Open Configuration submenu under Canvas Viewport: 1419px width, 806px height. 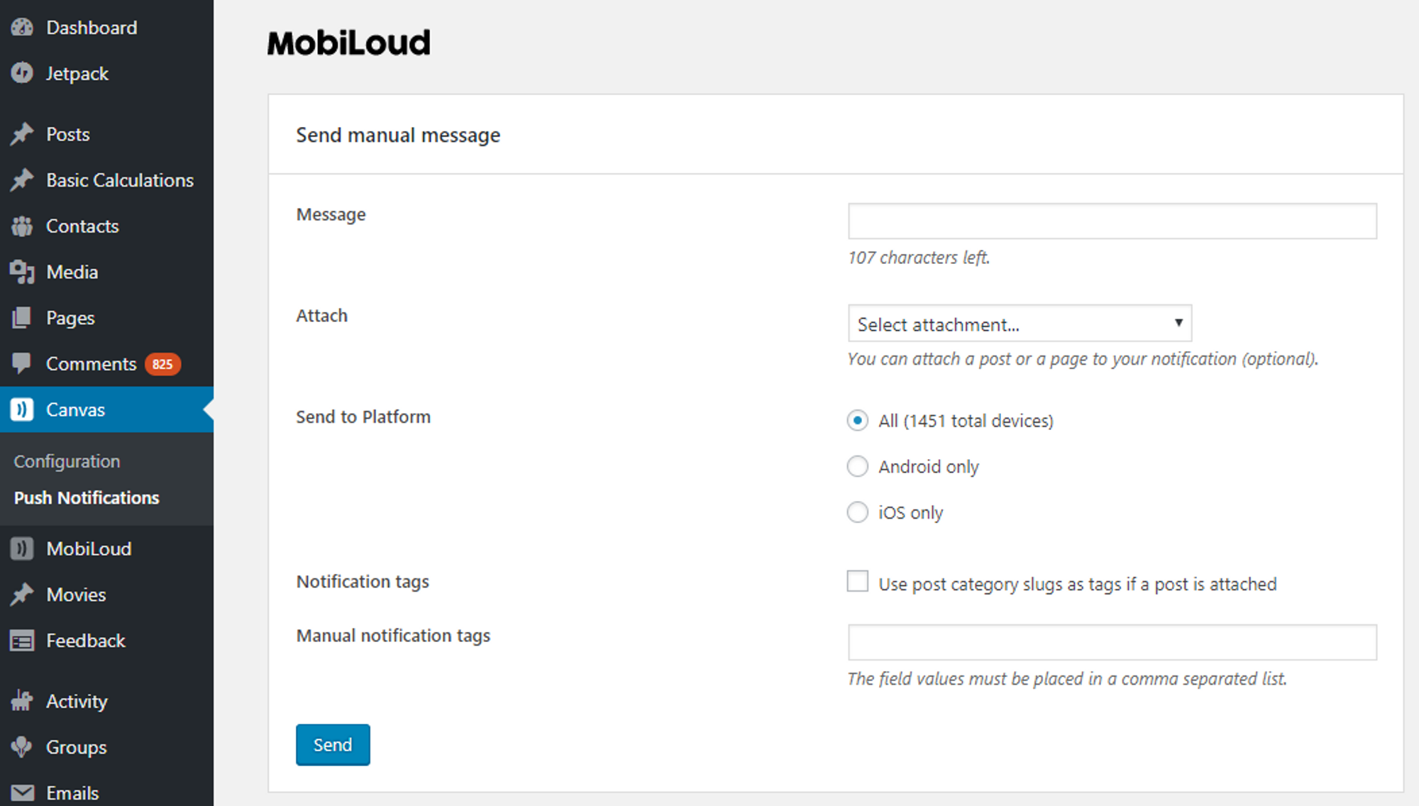(67, 461)
